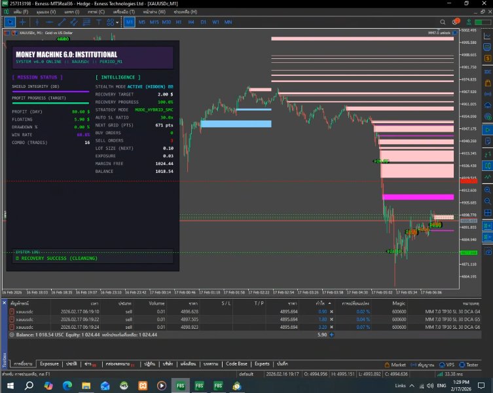Open the signals broadcast sidebar icon
The height and width of the screenshot is (393, 493).
coord(488,94)
